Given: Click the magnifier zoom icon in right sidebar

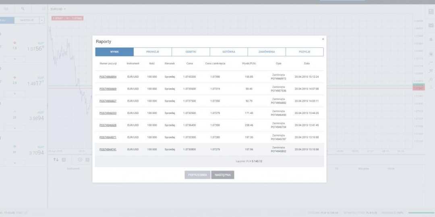Looking at the screenshot, I should (431, 79).
